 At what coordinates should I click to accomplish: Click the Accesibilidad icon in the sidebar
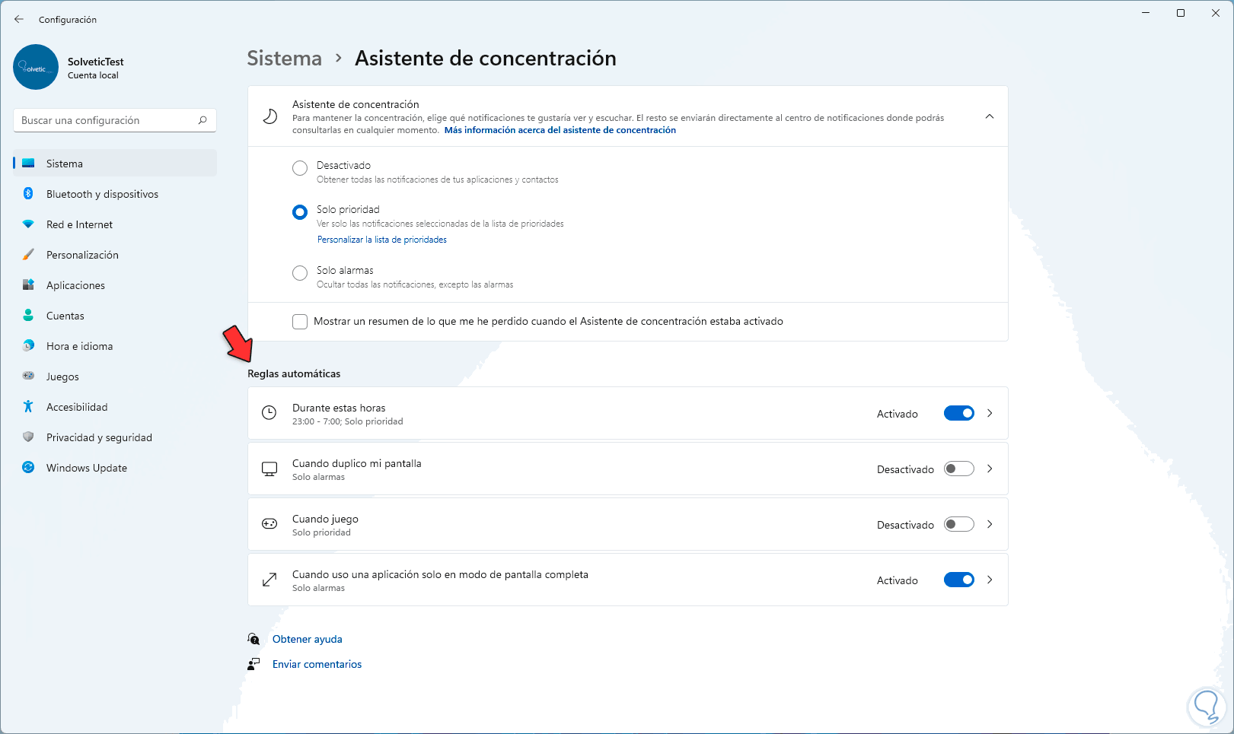pyautogui.click(x=28, y=407)
